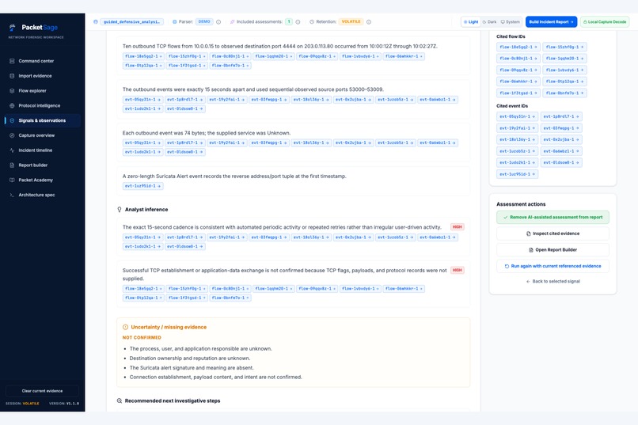Open flow-09qqv8z-1 in Cited flow IDs panel
Screen dimensions: 638x425
(518, 70)
